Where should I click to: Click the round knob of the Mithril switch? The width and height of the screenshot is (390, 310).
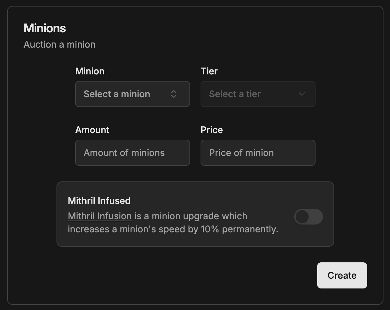pos(302,217)
